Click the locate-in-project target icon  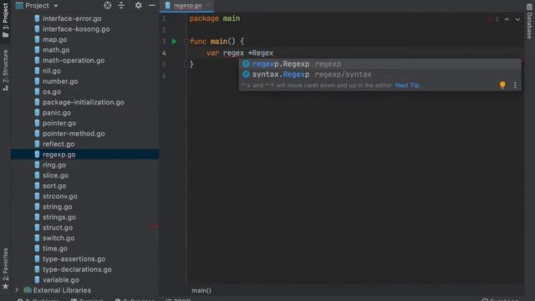click(x=108, y=5)
